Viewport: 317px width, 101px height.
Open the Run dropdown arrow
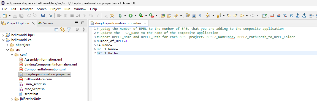[136, 16]
